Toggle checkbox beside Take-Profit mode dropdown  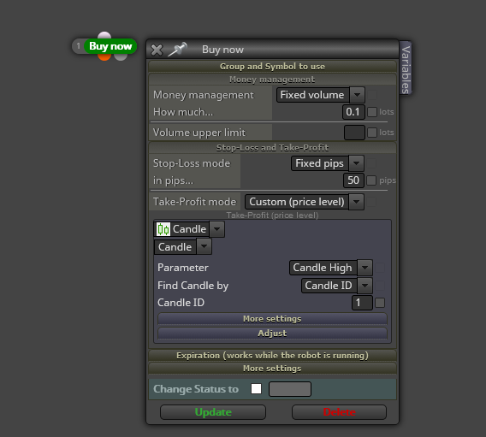[371, 202]
